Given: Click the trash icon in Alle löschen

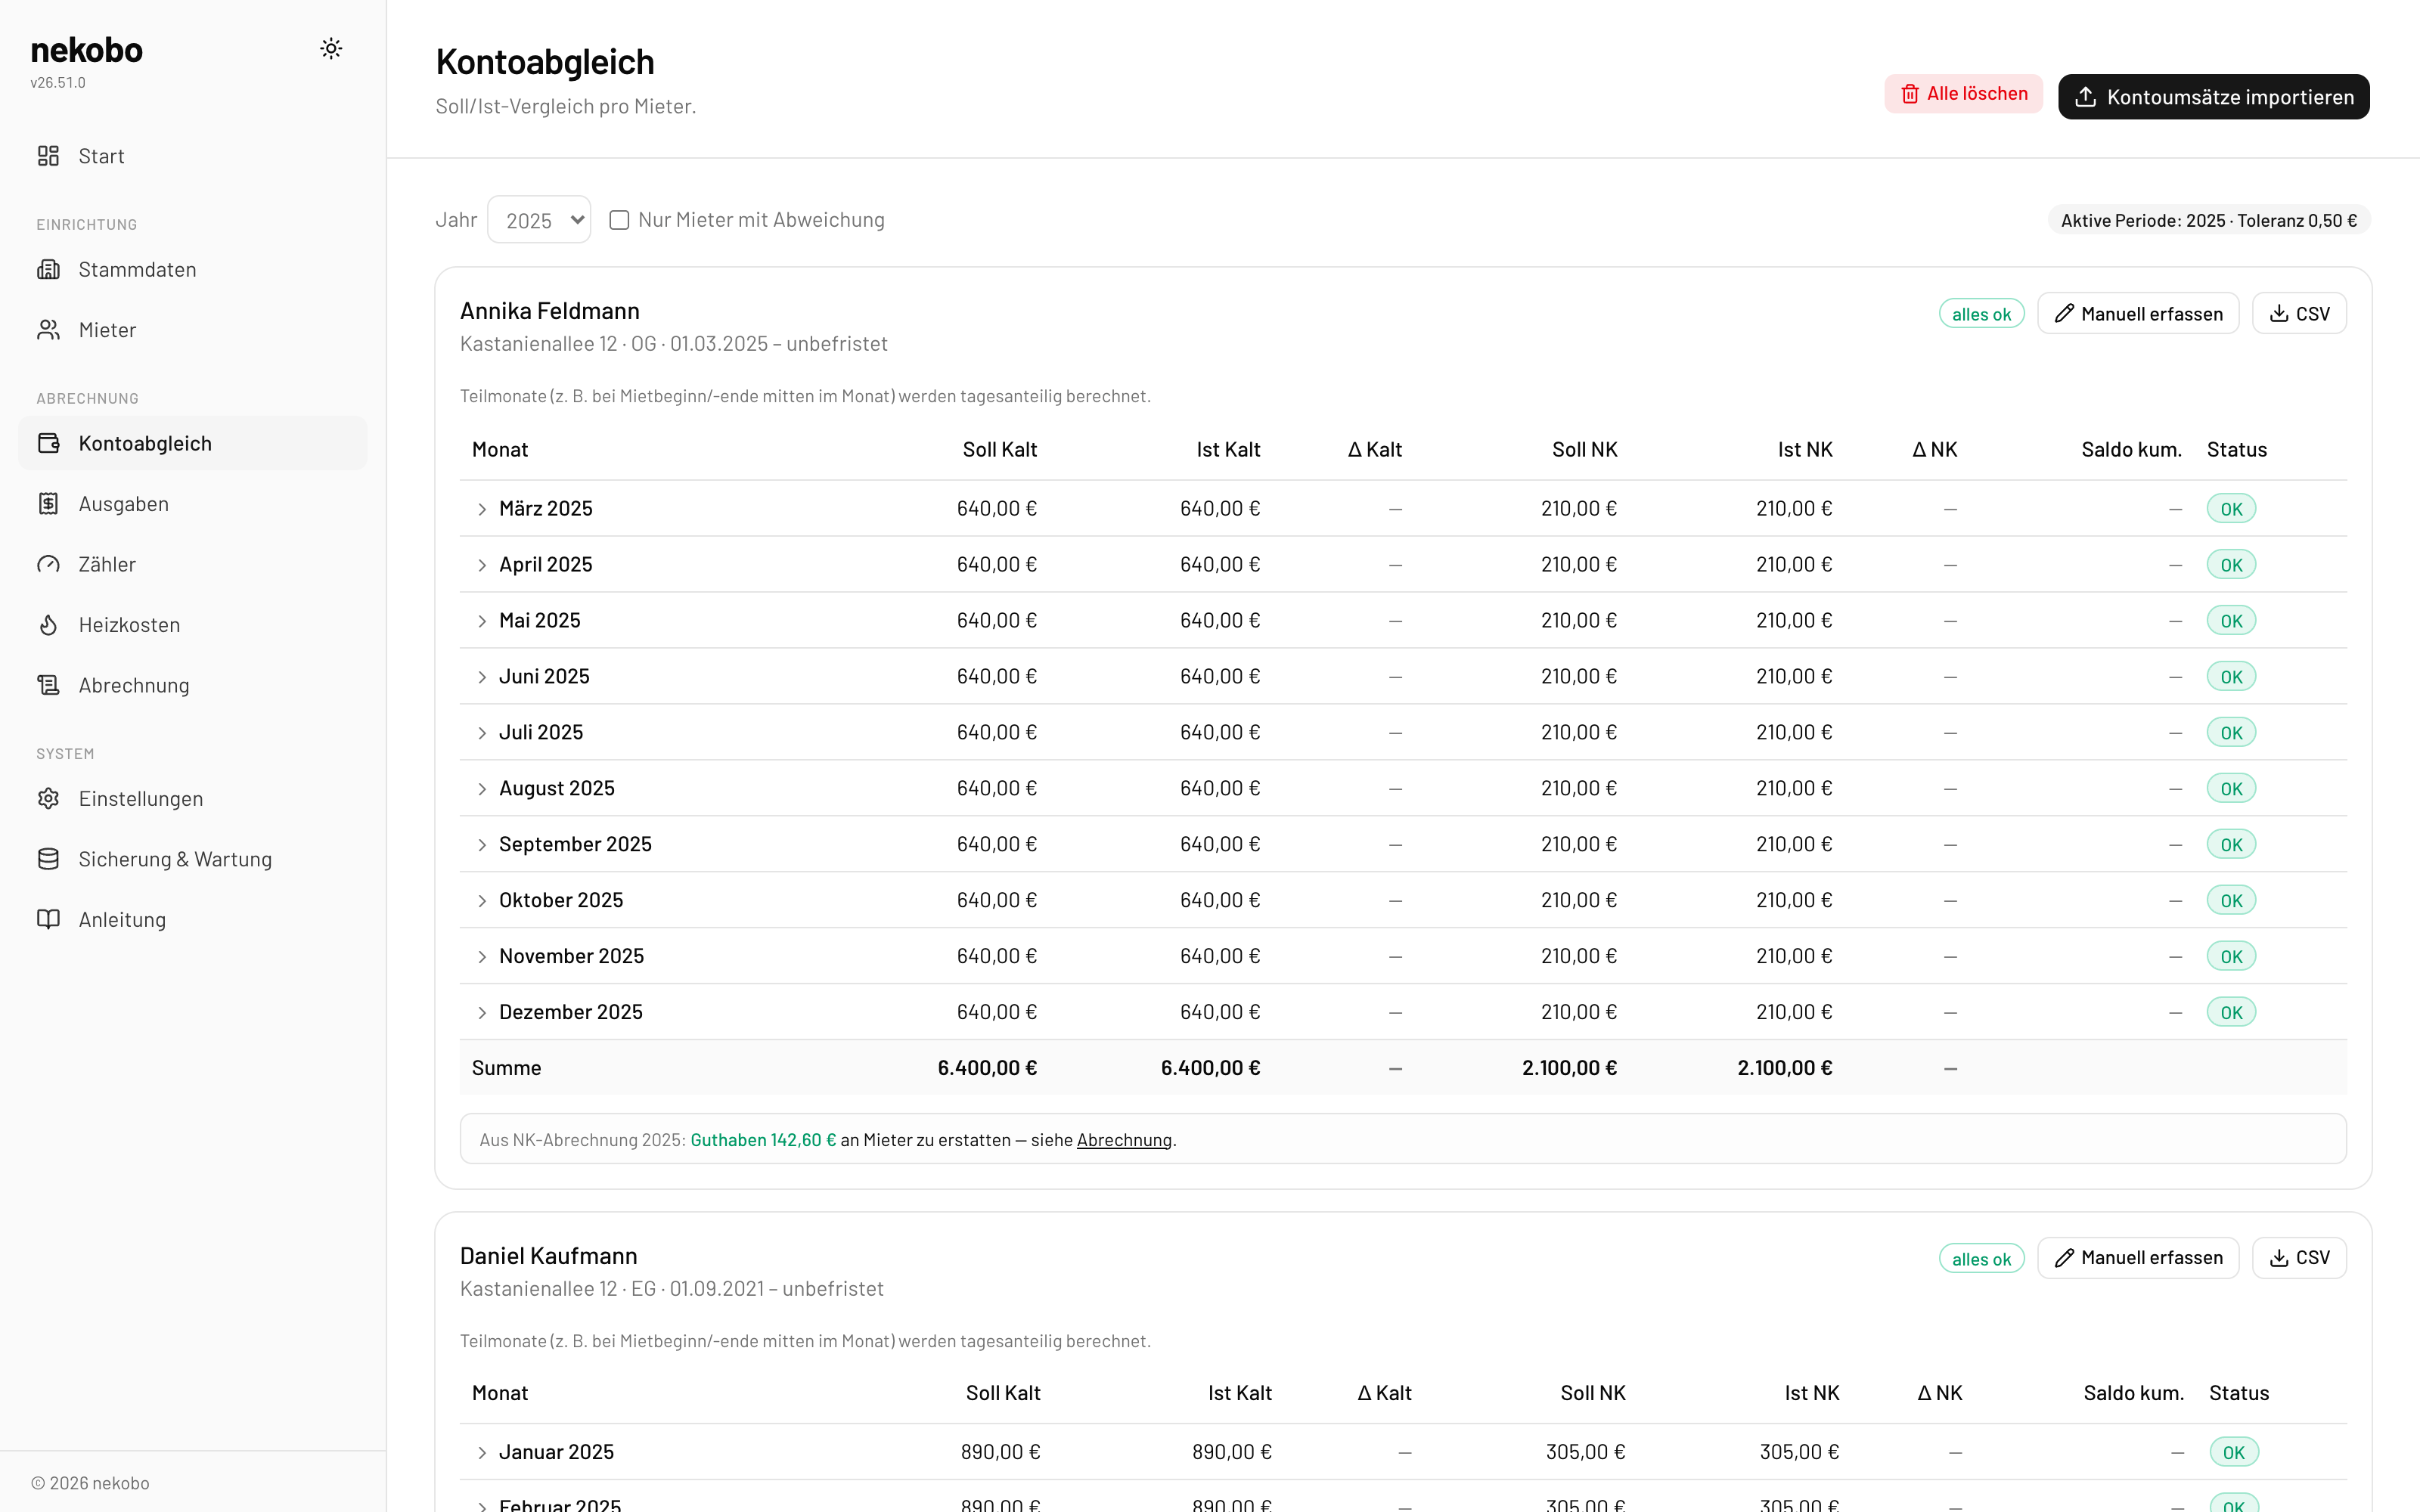Looking at the screenshot, I should 1910,94.
